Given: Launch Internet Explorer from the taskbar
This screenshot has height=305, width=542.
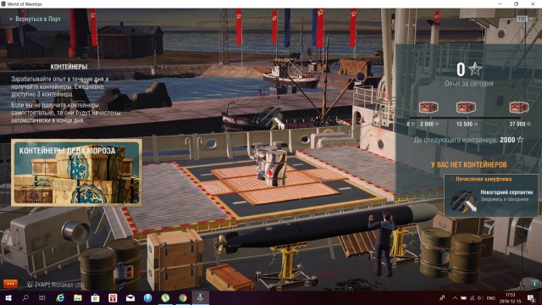Looking at the screenshot, I should (x=60, y=297).
